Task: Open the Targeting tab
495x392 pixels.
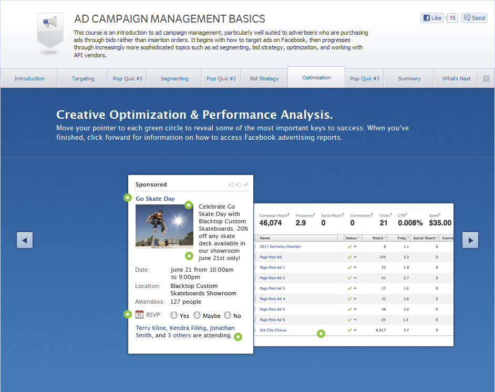Action: (x=83, y=79)
